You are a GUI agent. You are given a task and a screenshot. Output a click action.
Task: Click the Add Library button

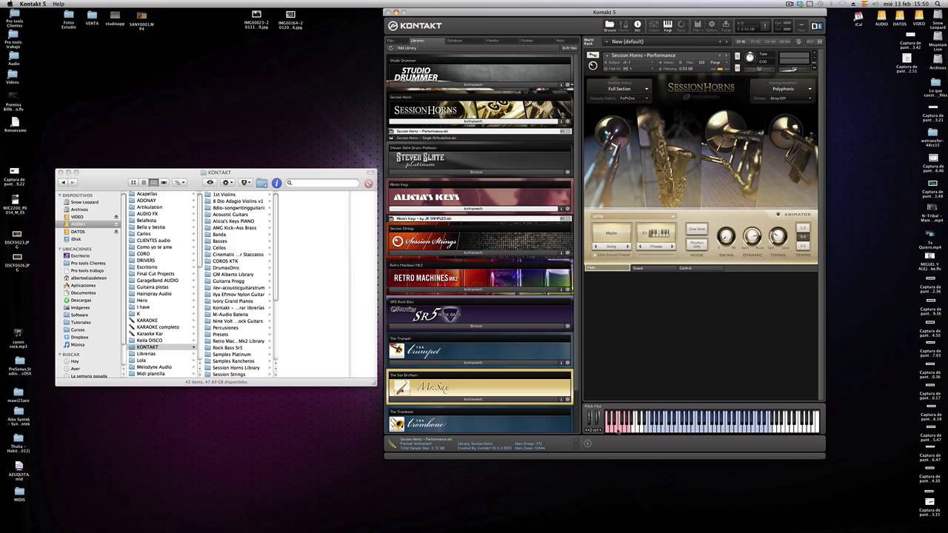point(407,48)
